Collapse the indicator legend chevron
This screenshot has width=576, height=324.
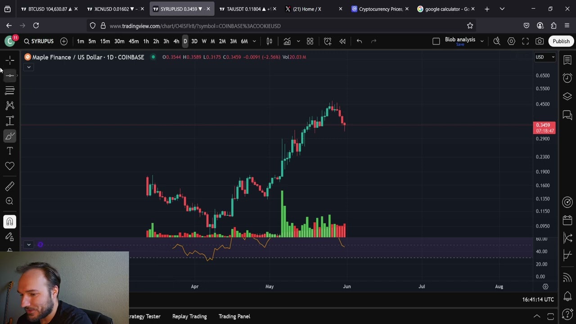coord(29,67)
